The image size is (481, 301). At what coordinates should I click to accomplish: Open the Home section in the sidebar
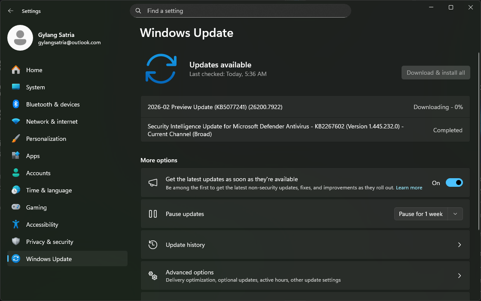click(x=34, y=70)
